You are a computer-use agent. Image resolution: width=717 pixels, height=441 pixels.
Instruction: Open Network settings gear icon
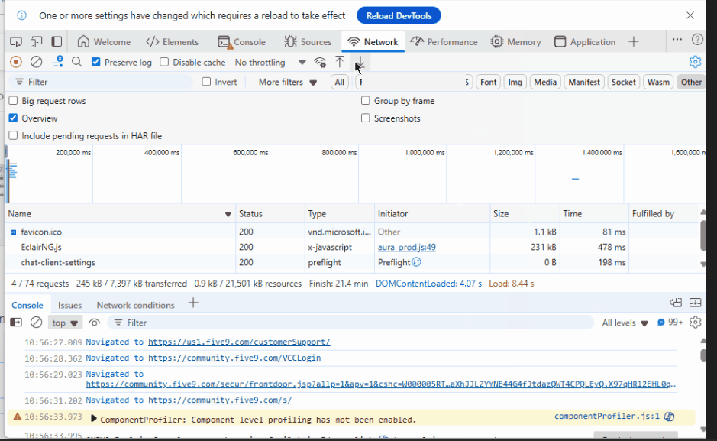tap(695, 62)
